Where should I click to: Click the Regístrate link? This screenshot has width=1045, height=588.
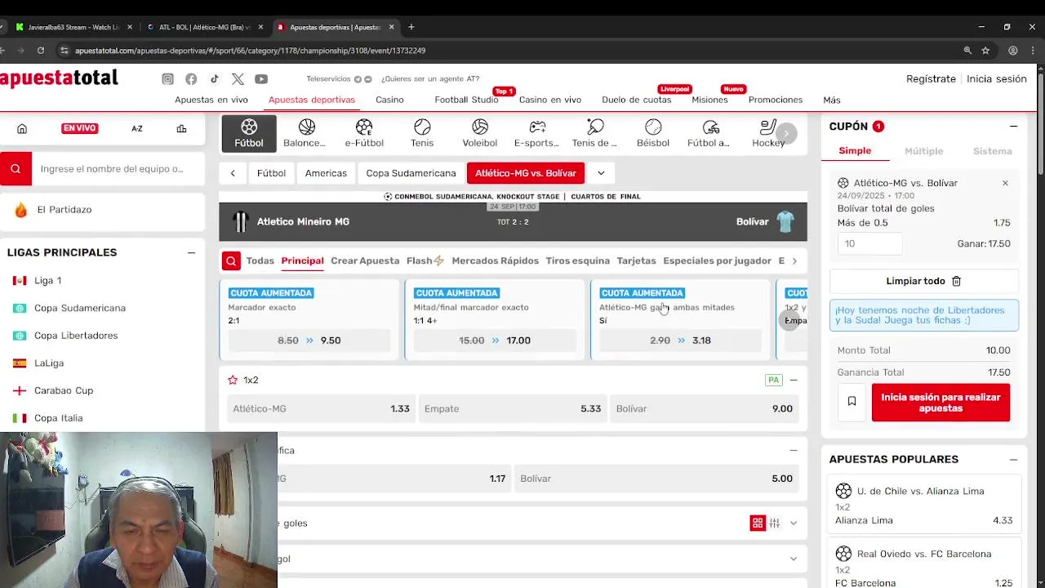coord(931,79)
